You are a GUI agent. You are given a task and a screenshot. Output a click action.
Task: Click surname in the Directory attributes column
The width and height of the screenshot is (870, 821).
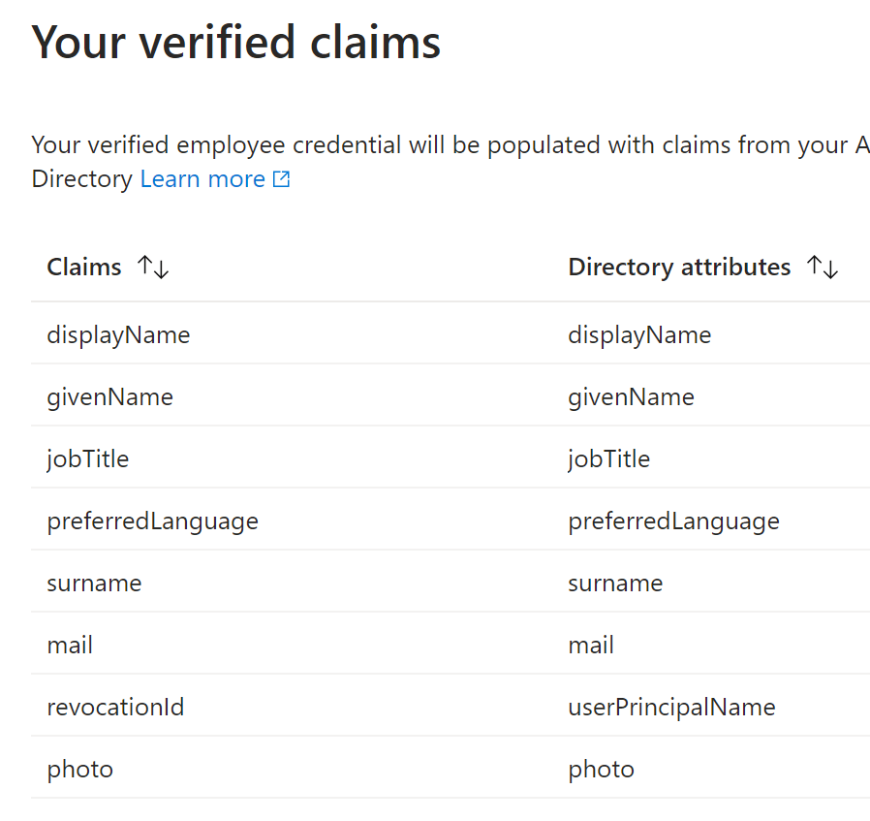(615, 584)
